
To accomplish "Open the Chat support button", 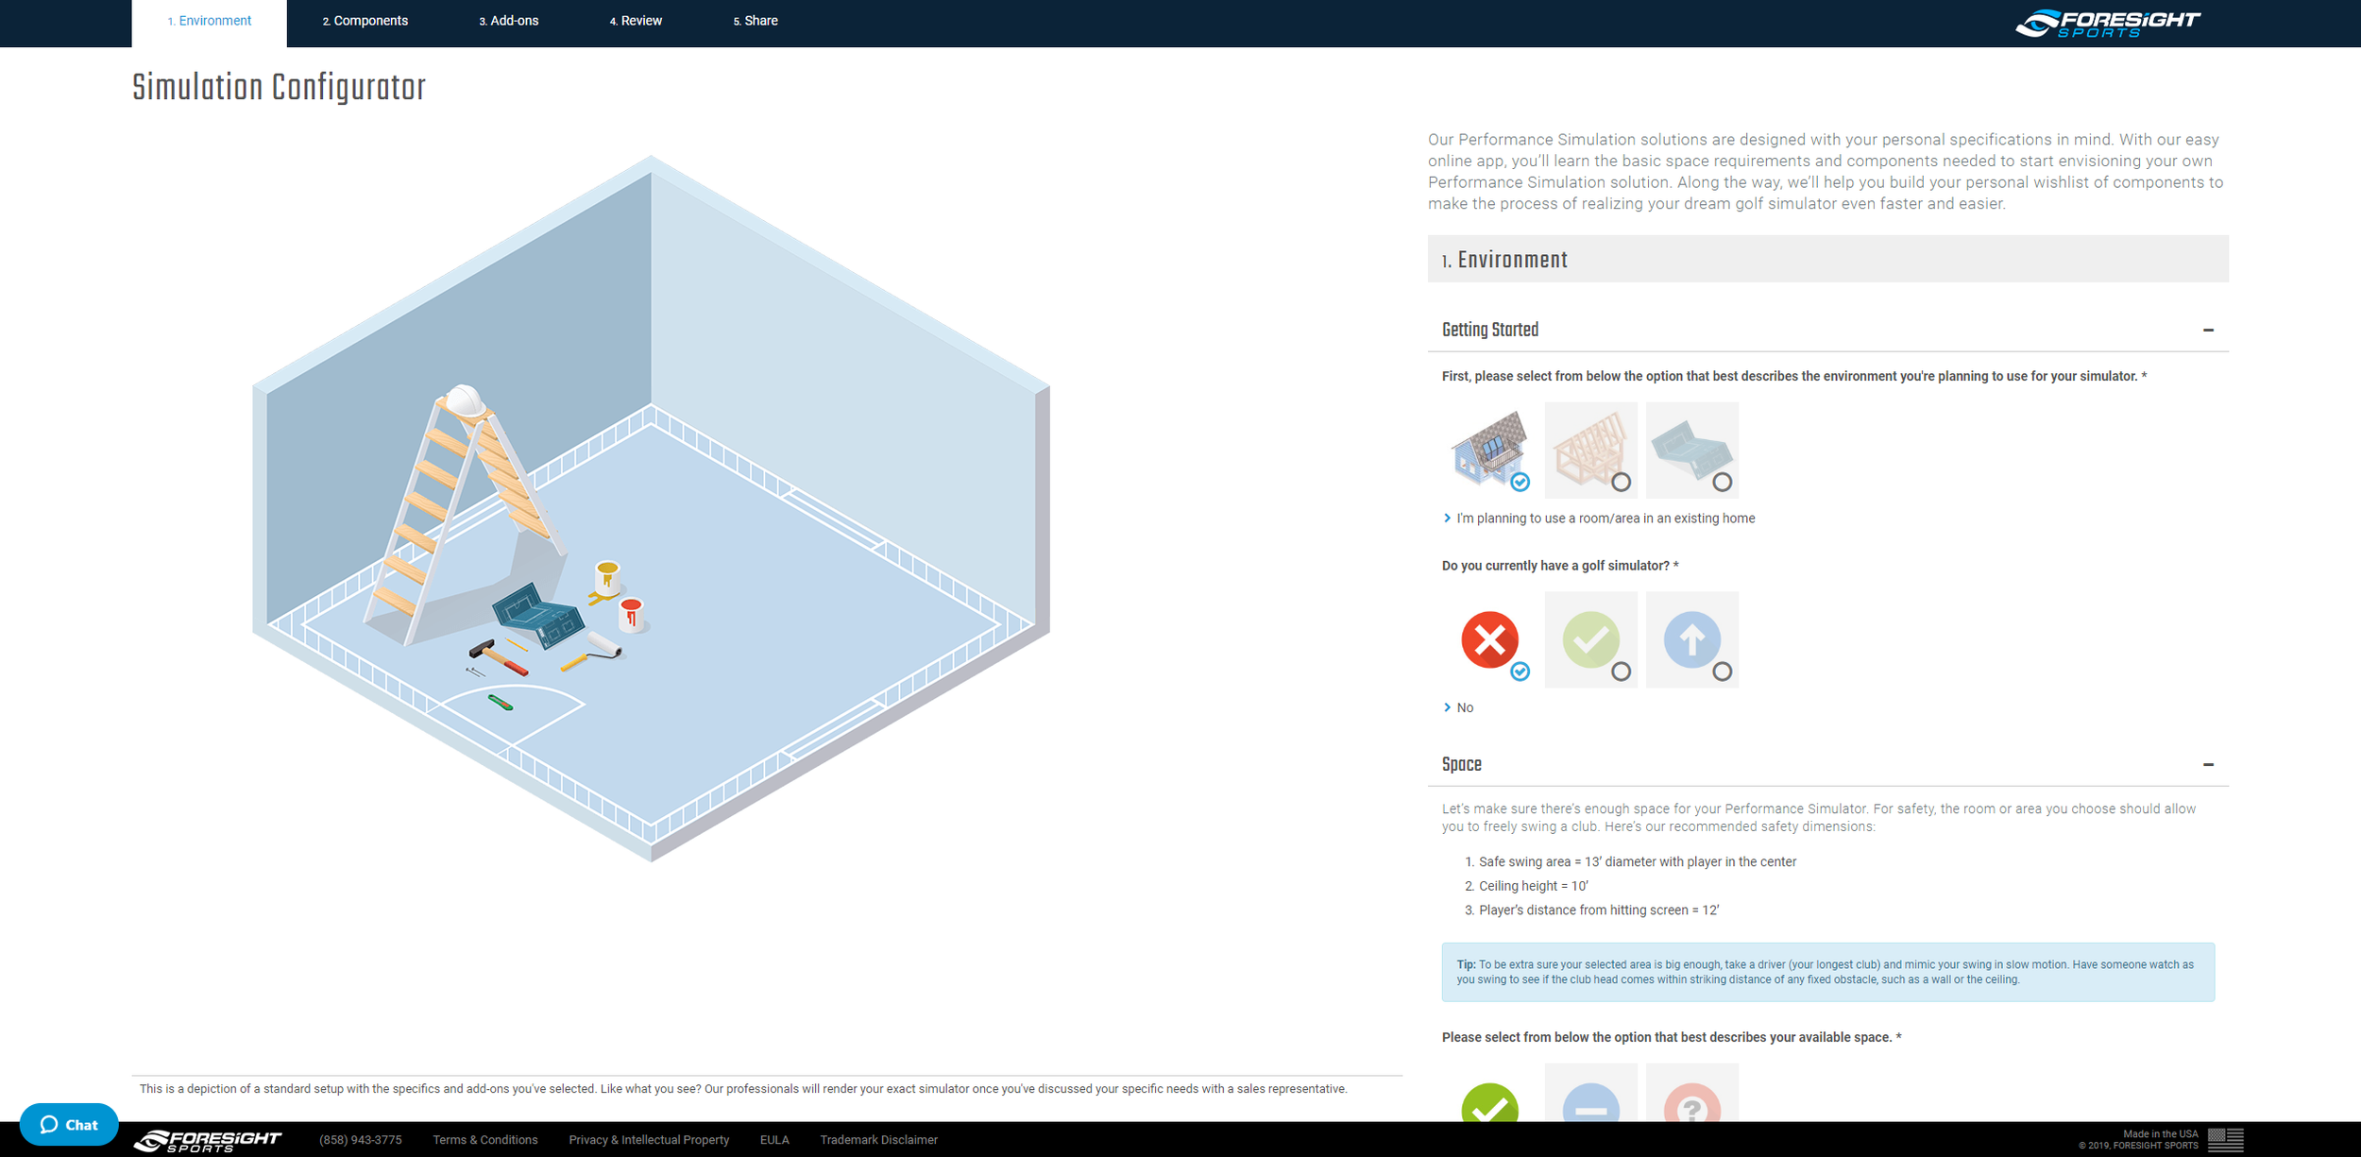I will [69, 1124].
